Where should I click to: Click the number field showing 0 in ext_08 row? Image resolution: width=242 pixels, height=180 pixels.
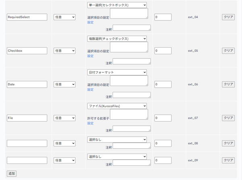(x=163, y=143)
